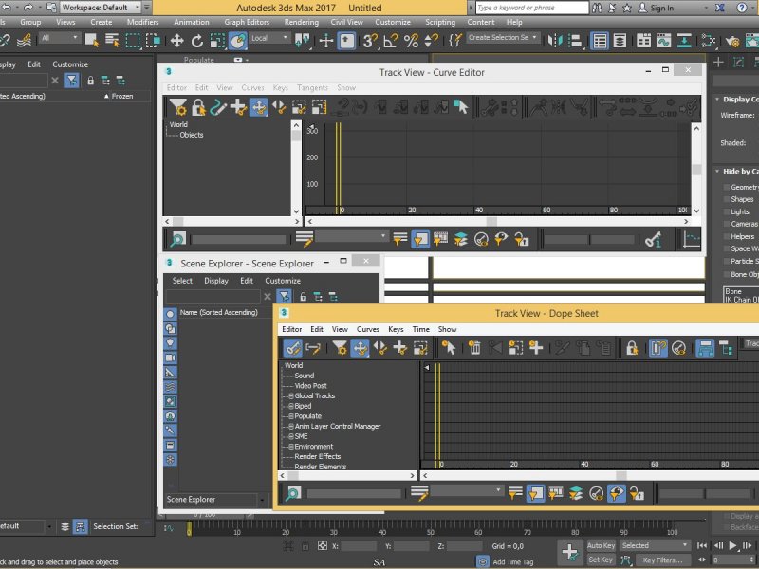Select the Move tool in main toolbar
This screenshot has height=569, width=759.
point(176,41)
